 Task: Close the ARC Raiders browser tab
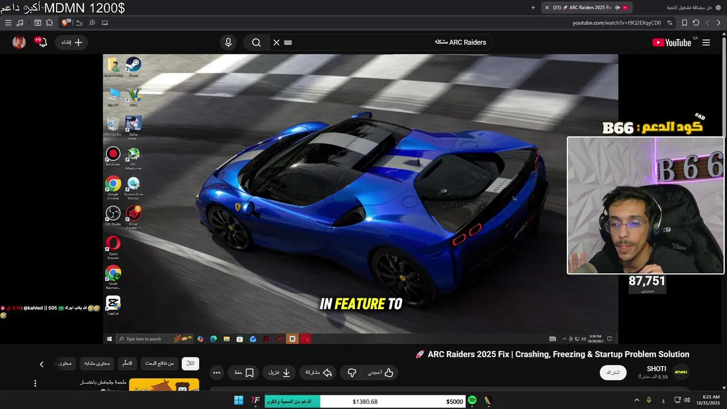547,7
